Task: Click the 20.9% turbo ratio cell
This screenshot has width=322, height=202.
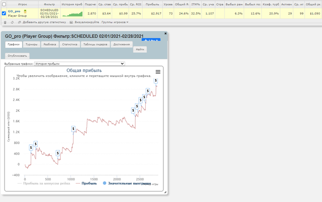Action: point(270,13)
